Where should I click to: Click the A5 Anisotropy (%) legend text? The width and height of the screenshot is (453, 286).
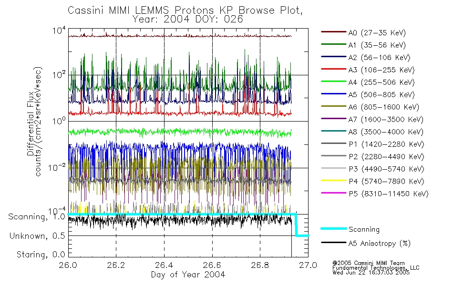pos(380,243)
